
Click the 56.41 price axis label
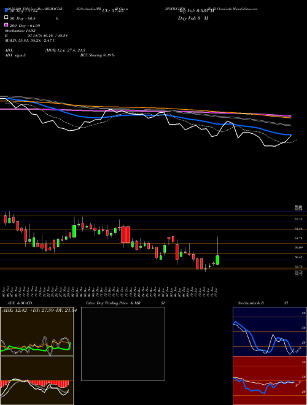[x=298, y=257]
